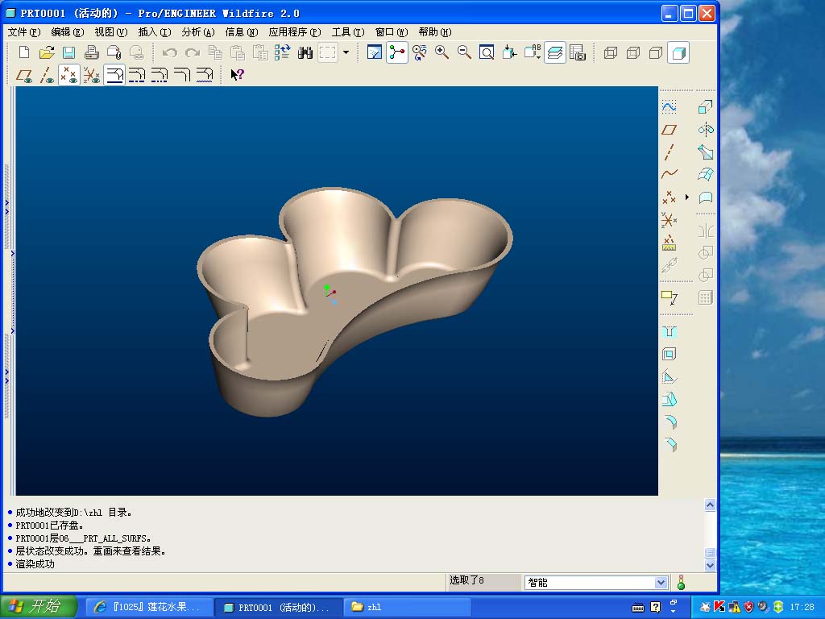Open the binoculars find tool
Viewport: 825px width, 619px height.
(305, 52)
